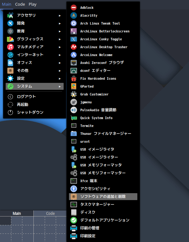Switch to the Play workspace at top
The width and height of the screenshot is (189, 242).
(x=32, y=4)
